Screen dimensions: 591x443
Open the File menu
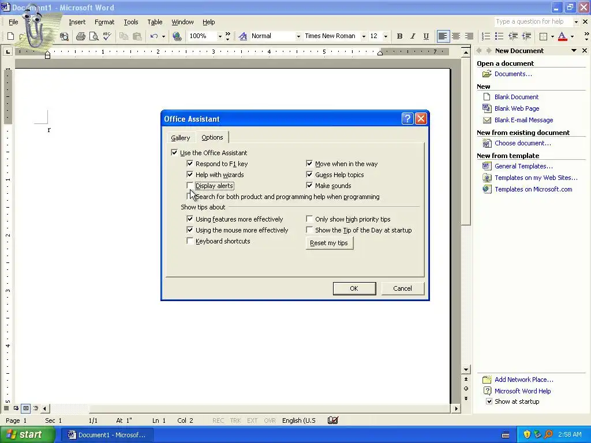(13, 22)
